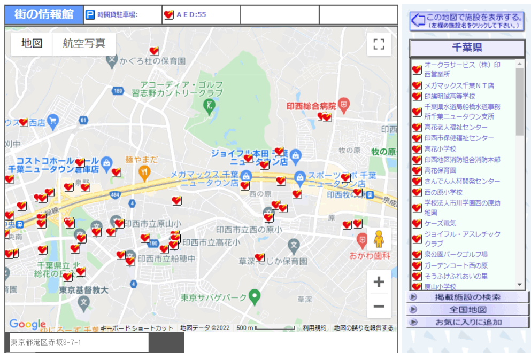The image size is (531, 353).
Task: Click the parking P icon in header
Action: [90, 14]
